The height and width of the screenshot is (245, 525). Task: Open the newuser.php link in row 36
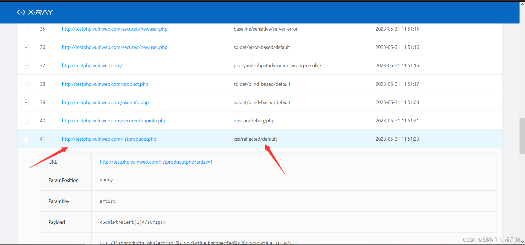point(115,47)
